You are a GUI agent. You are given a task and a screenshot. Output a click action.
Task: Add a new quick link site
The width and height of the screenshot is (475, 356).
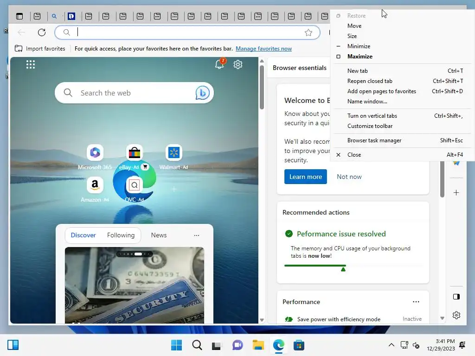[173, 189]
